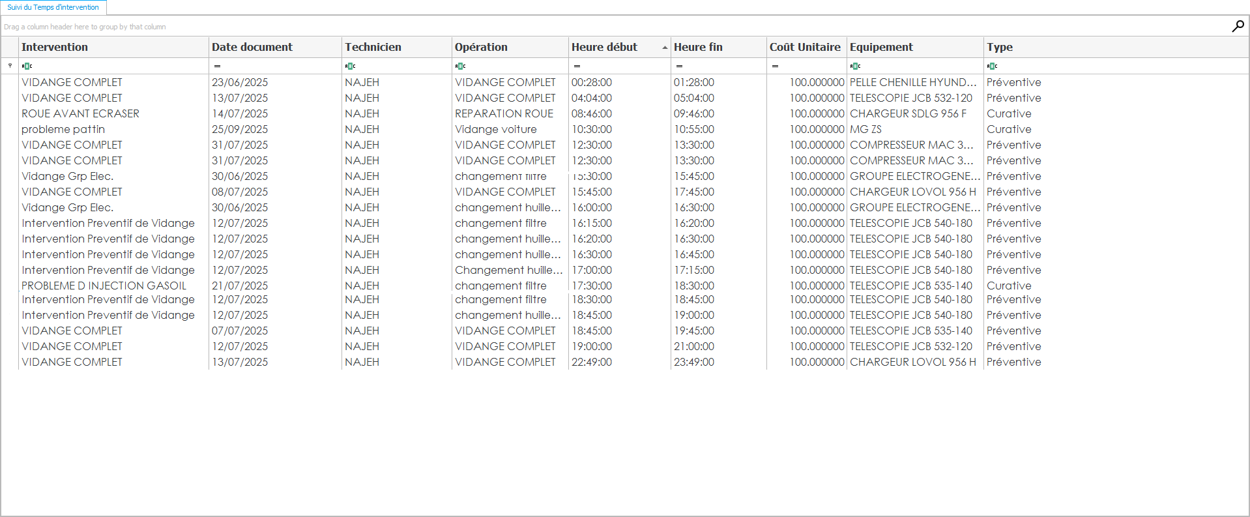Click the search magnifier icon
The image size is (1250, 517).
point(1238,26)
